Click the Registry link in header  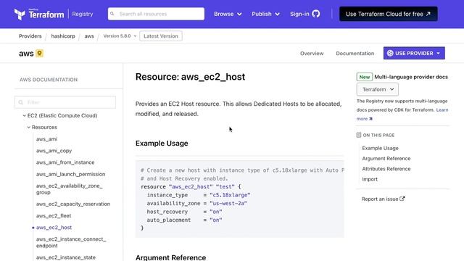[83, 14]
